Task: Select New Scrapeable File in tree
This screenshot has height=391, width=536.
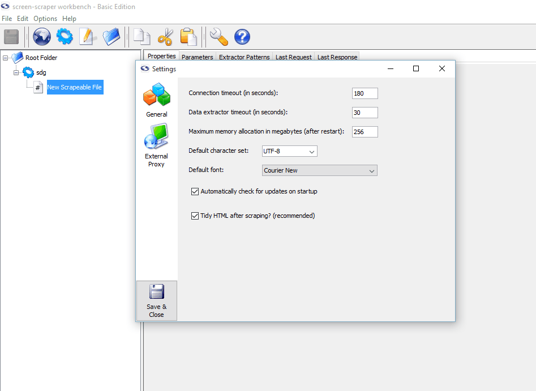Action: coord(75,87)
